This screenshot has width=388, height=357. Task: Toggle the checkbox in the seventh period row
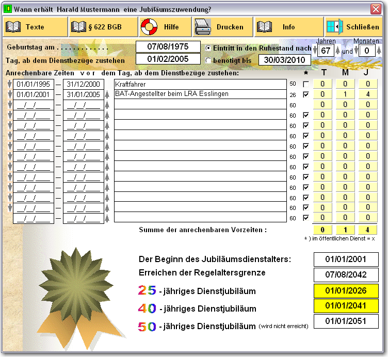click(x=306, y=146)
